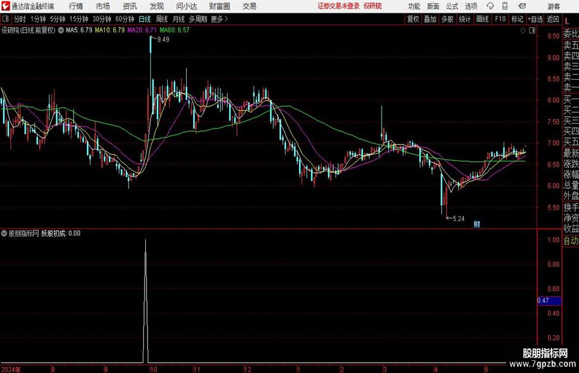The image size is (579, 373).
Task: Open the 公式 menu
Action: (452, 6)
